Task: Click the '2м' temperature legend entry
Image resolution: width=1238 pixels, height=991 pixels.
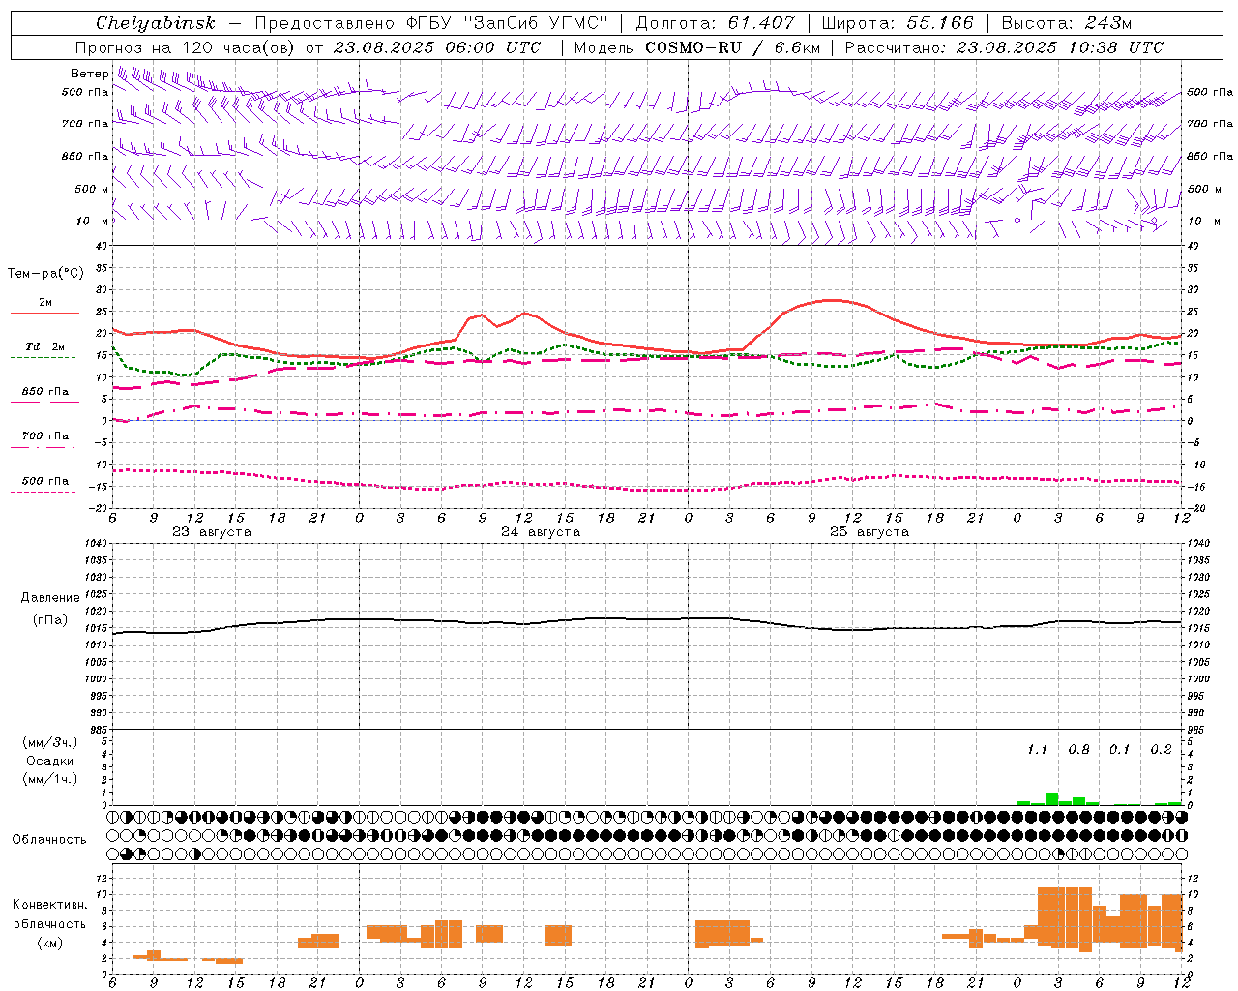Action: [x=45, y=303]
